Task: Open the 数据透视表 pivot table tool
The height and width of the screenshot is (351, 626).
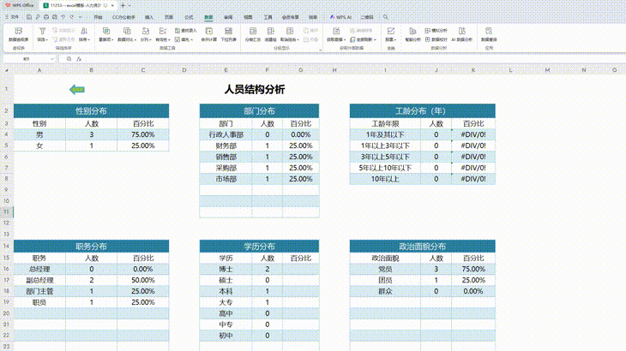Action: click(18, 34)
